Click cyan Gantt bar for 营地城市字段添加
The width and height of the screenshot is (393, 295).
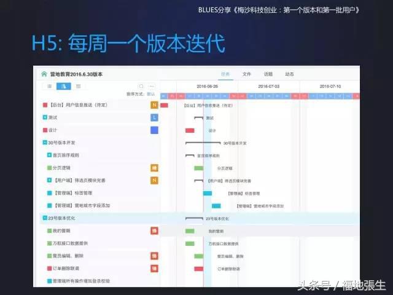pos(216,206)
